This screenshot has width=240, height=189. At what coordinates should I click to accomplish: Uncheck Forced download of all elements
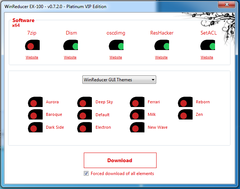coord(86,174)
